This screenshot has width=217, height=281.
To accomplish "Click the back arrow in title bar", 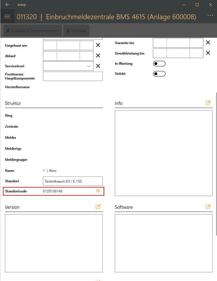I will tap(7, 5).
